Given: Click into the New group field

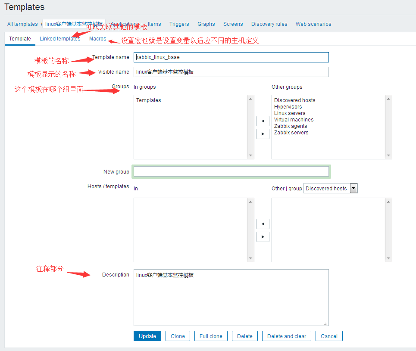Looking at the screenshot, I should click(x=231, y=172).
